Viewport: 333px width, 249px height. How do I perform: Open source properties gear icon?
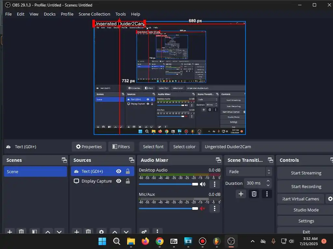(101, 231)
